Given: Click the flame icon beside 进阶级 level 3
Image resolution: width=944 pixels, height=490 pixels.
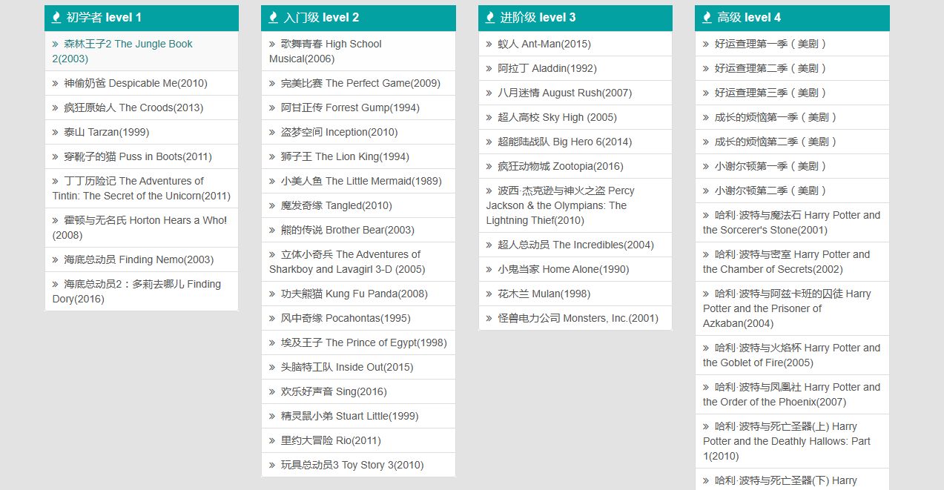Looking at the screenshot, I should tap(490, 18).
